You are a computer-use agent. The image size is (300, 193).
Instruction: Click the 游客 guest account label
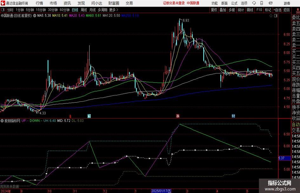[x=287, y=3]
